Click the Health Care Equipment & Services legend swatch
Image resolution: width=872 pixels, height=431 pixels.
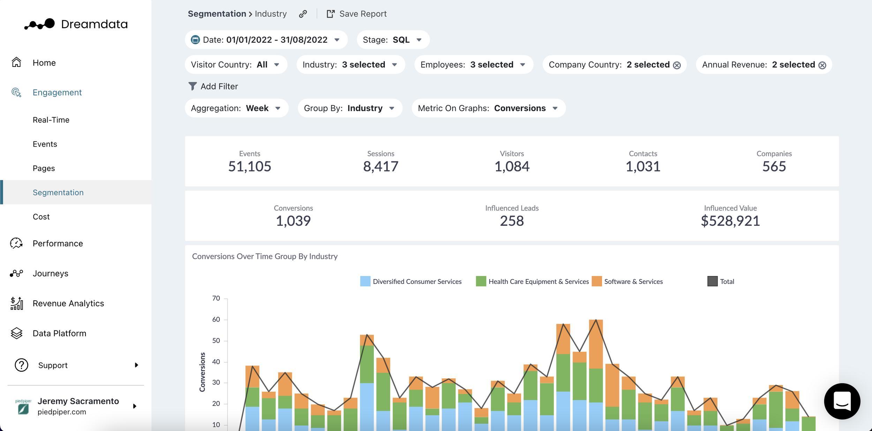[480, 281]
